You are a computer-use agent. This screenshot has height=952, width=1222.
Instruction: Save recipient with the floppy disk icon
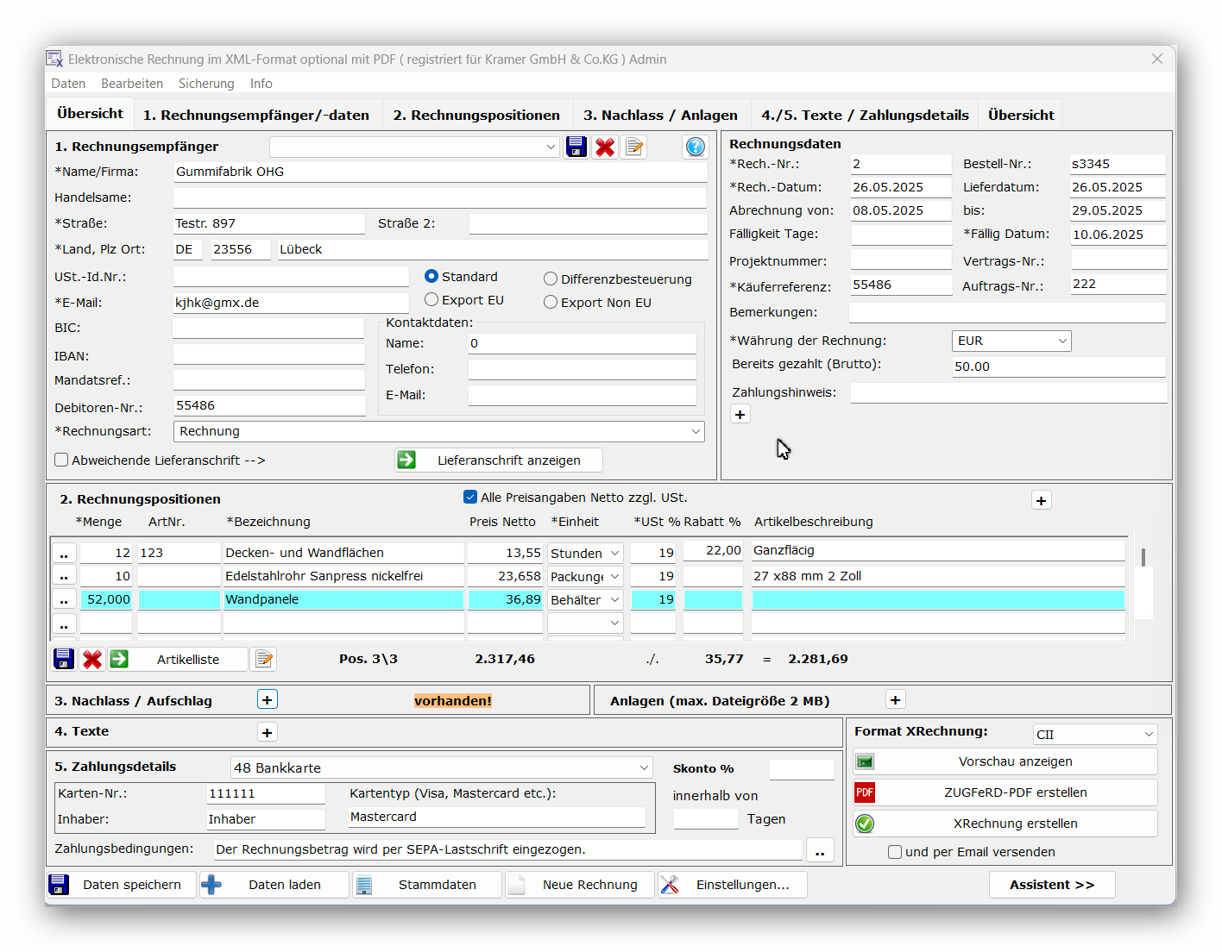coord(576,147)
